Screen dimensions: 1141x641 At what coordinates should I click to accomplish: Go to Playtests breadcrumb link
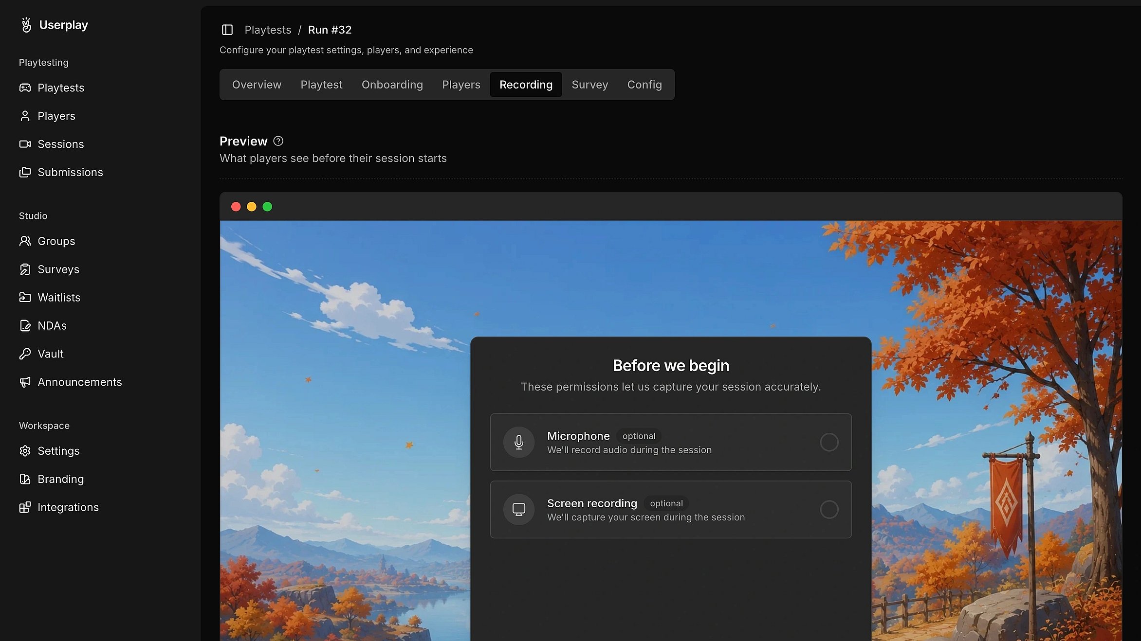[x=268, y=30]
